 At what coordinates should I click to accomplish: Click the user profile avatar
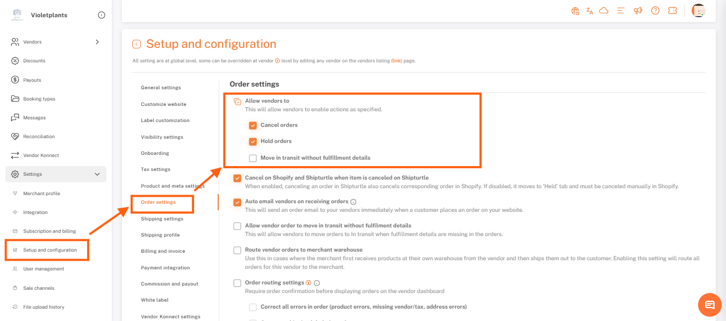click(x=698, y=11)
